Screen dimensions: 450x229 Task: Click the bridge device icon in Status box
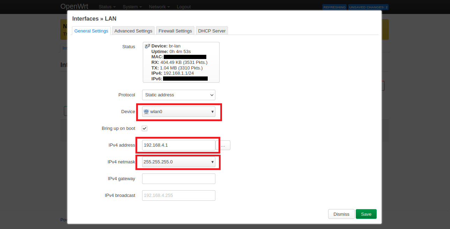click(148, 46)
